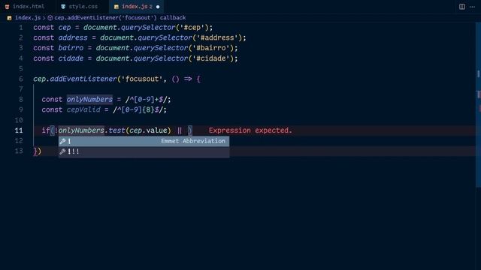The image size is (481, 270).
Task: Click the regex /^[0-9]{8}$/ on line 9
Action: 138,110
